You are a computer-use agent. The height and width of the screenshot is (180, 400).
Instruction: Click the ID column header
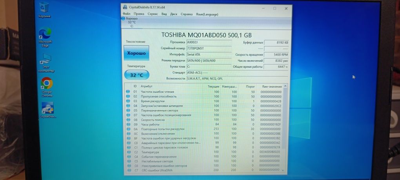coord(135,86)
